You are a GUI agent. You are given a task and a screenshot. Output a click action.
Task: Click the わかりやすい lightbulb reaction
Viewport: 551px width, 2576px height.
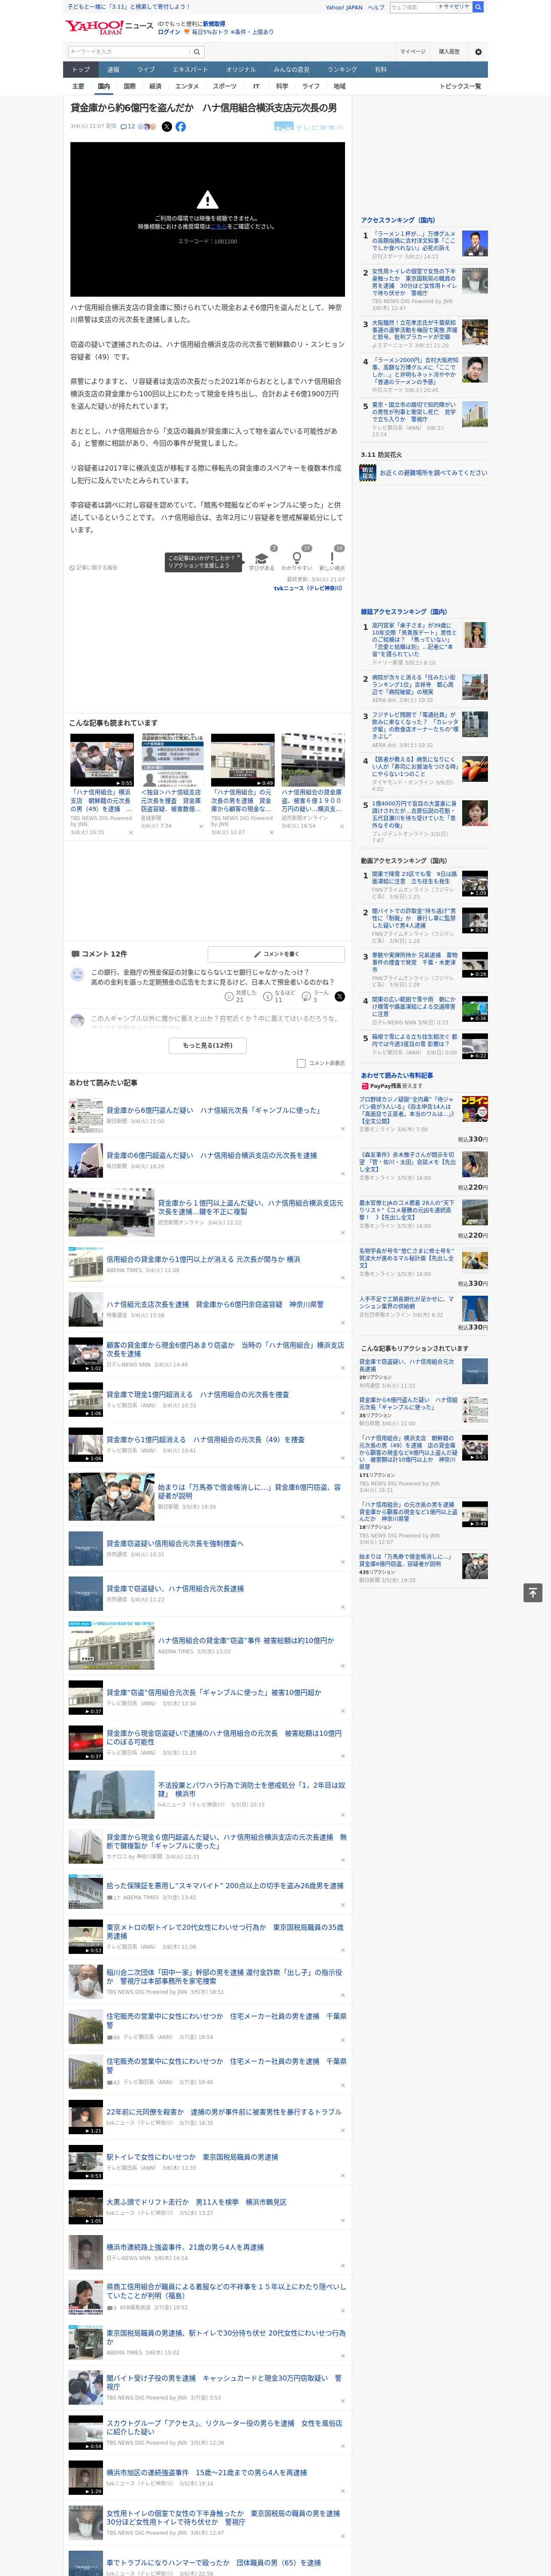pyautogui.click(x=297, y=558)
